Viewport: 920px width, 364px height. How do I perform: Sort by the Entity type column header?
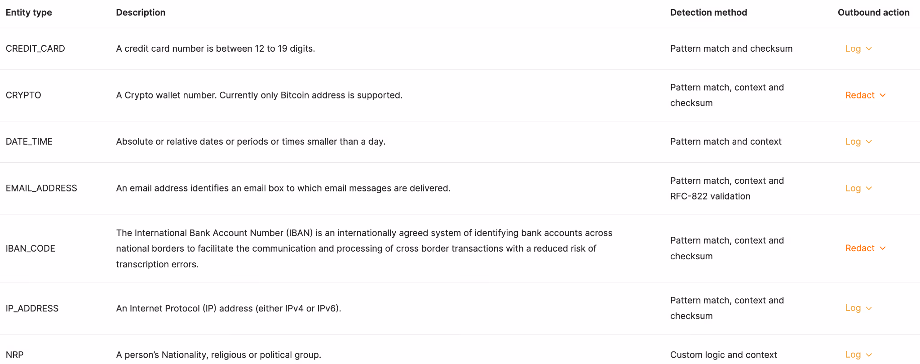(28, 13)
